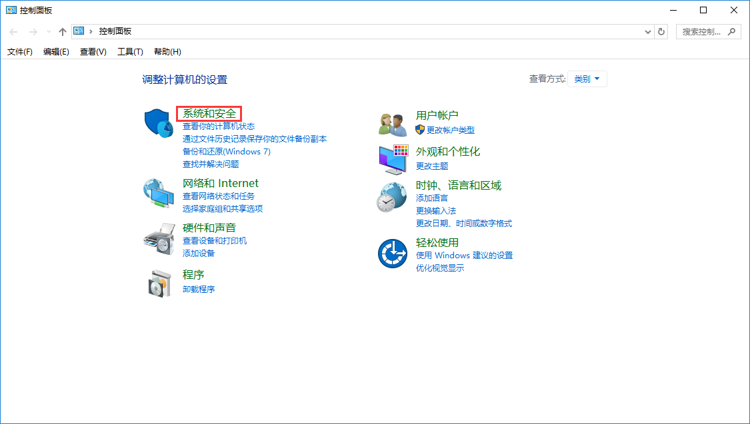Screen dimensions: 750x424
Task: Click the 程序 disc icon
Action: (x=158, y=282)
